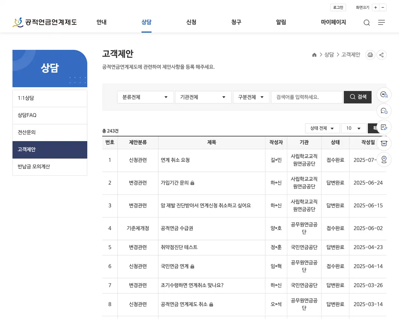Open the floating write/application icon
Image resolution: width=399 pixels, height=319 pixels.
384,127
